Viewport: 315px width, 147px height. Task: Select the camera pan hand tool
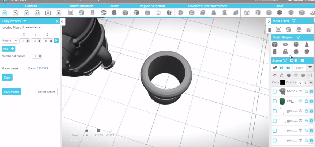pos(26,13)
